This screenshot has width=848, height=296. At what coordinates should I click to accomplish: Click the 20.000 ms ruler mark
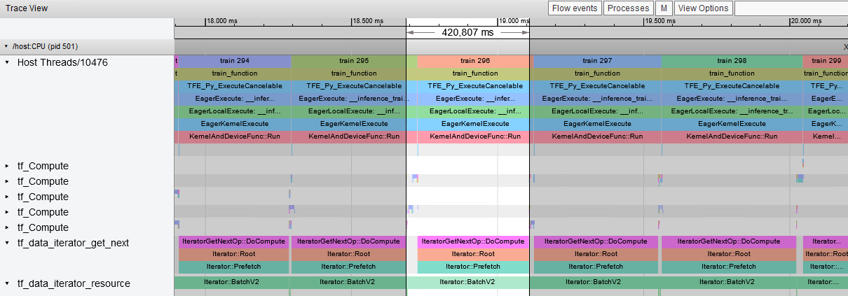pos(806,21)
